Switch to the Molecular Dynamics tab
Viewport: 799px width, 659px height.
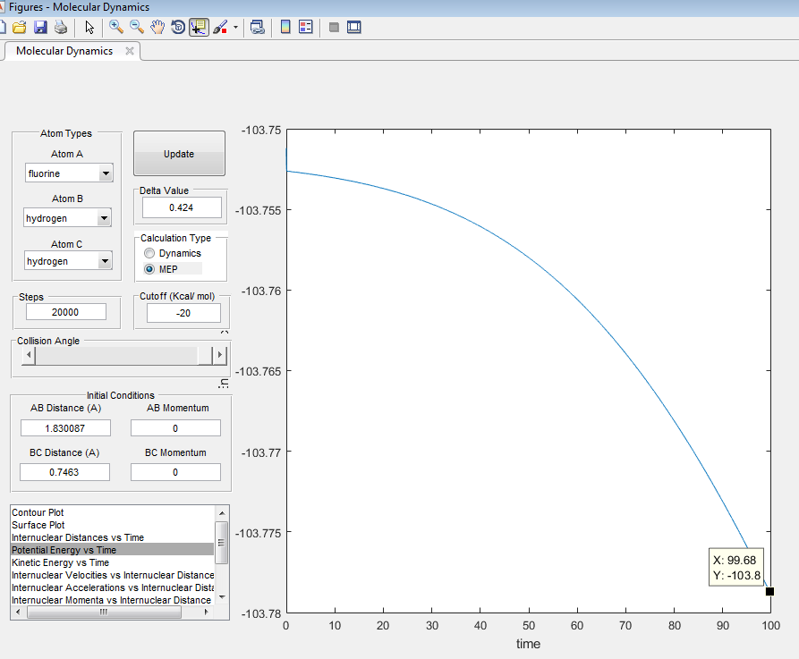(64, 51)
